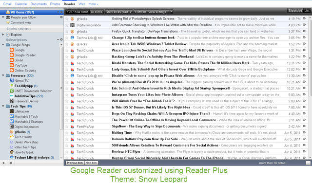Click Digital Inspiration feed icon in item list
The width and height of the screenshot is (312, 183).
(73, 25)
